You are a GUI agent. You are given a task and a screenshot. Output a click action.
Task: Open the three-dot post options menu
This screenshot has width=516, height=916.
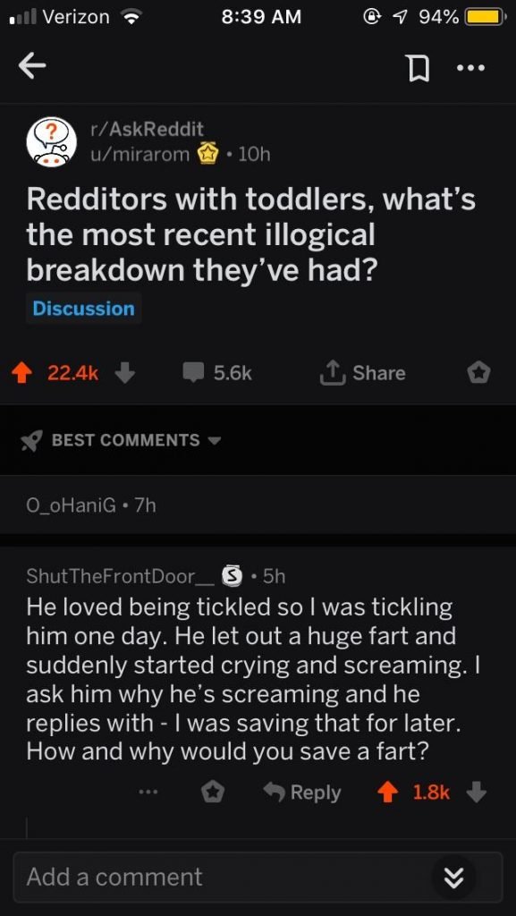pyautogui.click(x=471, y=68)
